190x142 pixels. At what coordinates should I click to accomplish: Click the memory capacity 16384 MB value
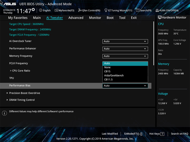[179, 74]
